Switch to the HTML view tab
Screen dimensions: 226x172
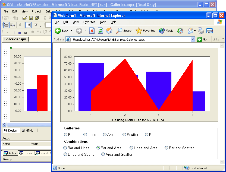(27, 130)
